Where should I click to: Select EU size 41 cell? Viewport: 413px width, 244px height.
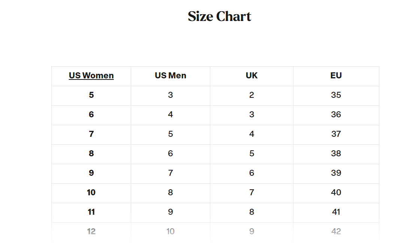coord(336,212)
